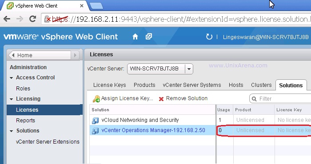Click Remove Solution button
The image size is (311, 164).
(x=183, y=98)
